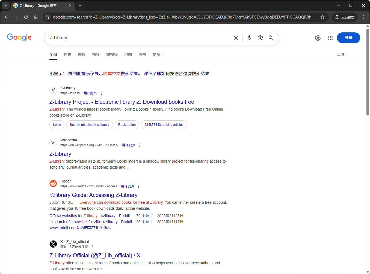Open more options for X result

93,247
